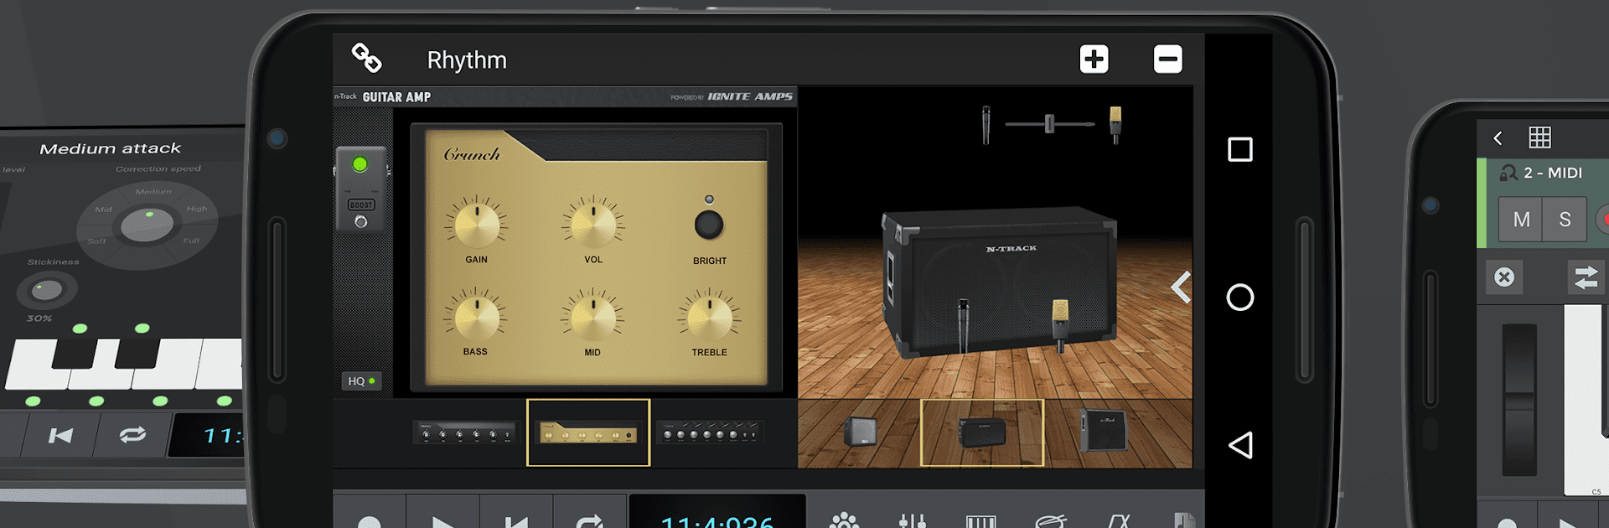Image resolution: width=1609 pixels, height=528 pixels.
Task: Tap Android recent apps square button
Action: 1240,150
